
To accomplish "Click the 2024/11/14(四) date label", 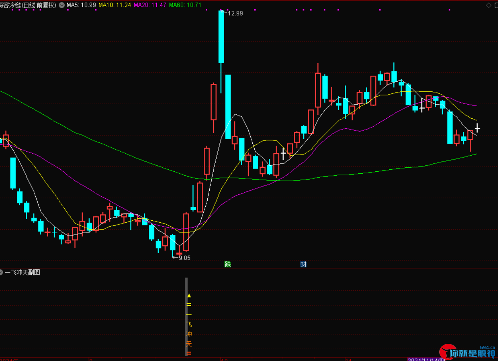I will point(426,359).
